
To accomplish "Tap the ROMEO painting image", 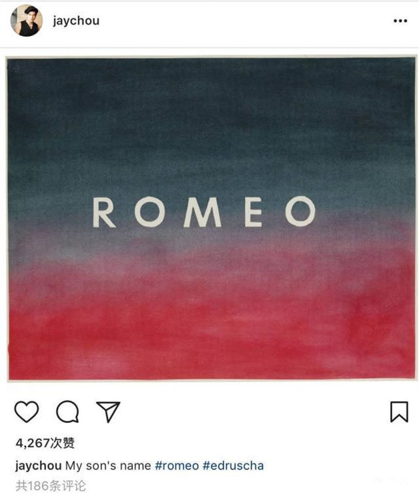I will (211, 219).
